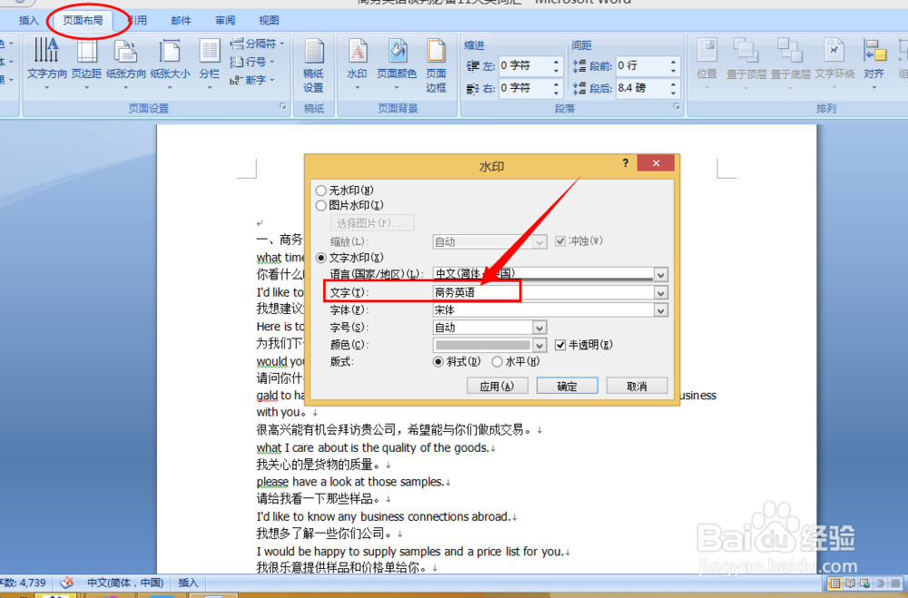
Task: Open the 段落 paragraph dialog launcher
Action: 676,106
